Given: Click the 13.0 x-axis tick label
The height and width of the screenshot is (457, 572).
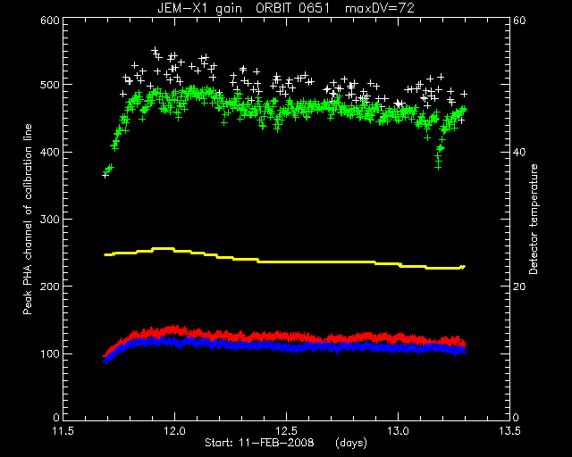Looking at the screenshot, I should [x=398, y=431].
